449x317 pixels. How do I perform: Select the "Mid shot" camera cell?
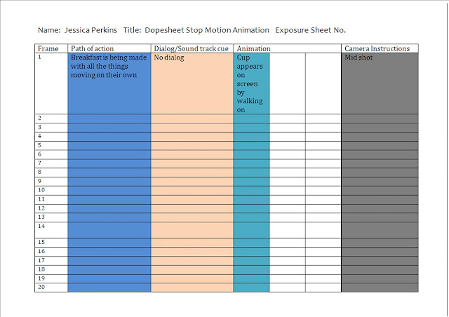(x=359, y=58)
